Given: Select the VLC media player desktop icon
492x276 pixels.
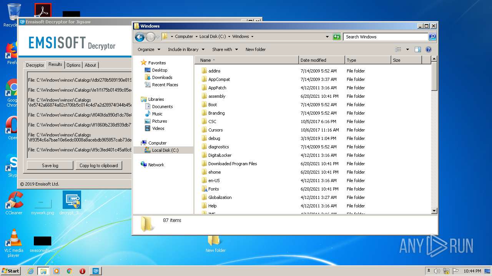Looking at the screenshot, I should [14, 243].
